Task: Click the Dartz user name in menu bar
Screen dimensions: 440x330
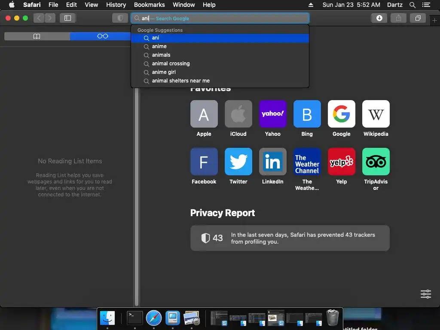Action: (395, 5)
